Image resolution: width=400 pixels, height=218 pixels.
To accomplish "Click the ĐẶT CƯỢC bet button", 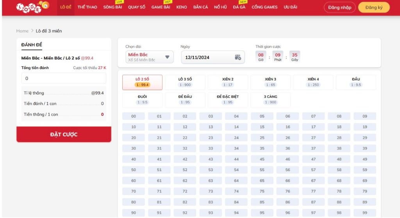I will pyautogui.click(x=64, y=134).
